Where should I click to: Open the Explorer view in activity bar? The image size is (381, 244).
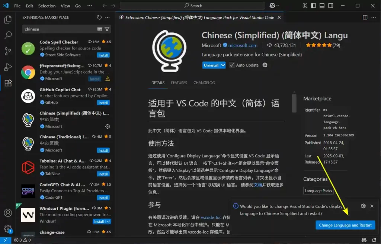pyautogui.click(x=7, y=20)
